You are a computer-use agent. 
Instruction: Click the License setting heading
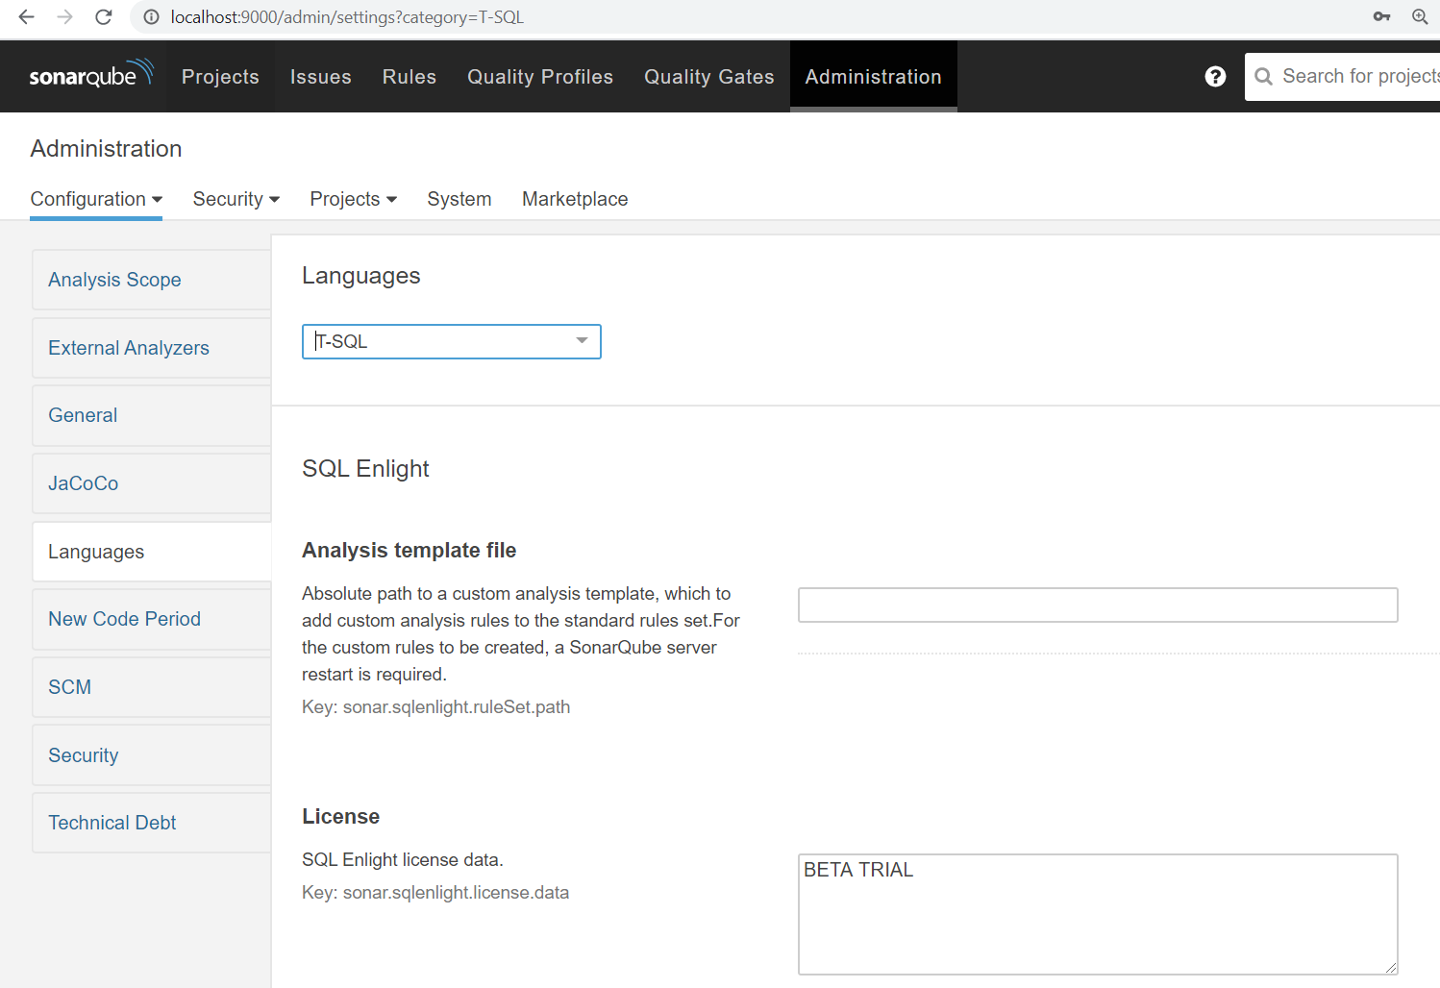tap(341, 816)
